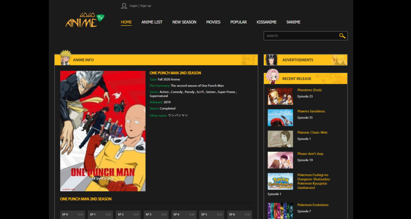Click the chibi character icon on ADVERTISEMENTS
This screenshot has width=411, height=219.
[271, 60]
